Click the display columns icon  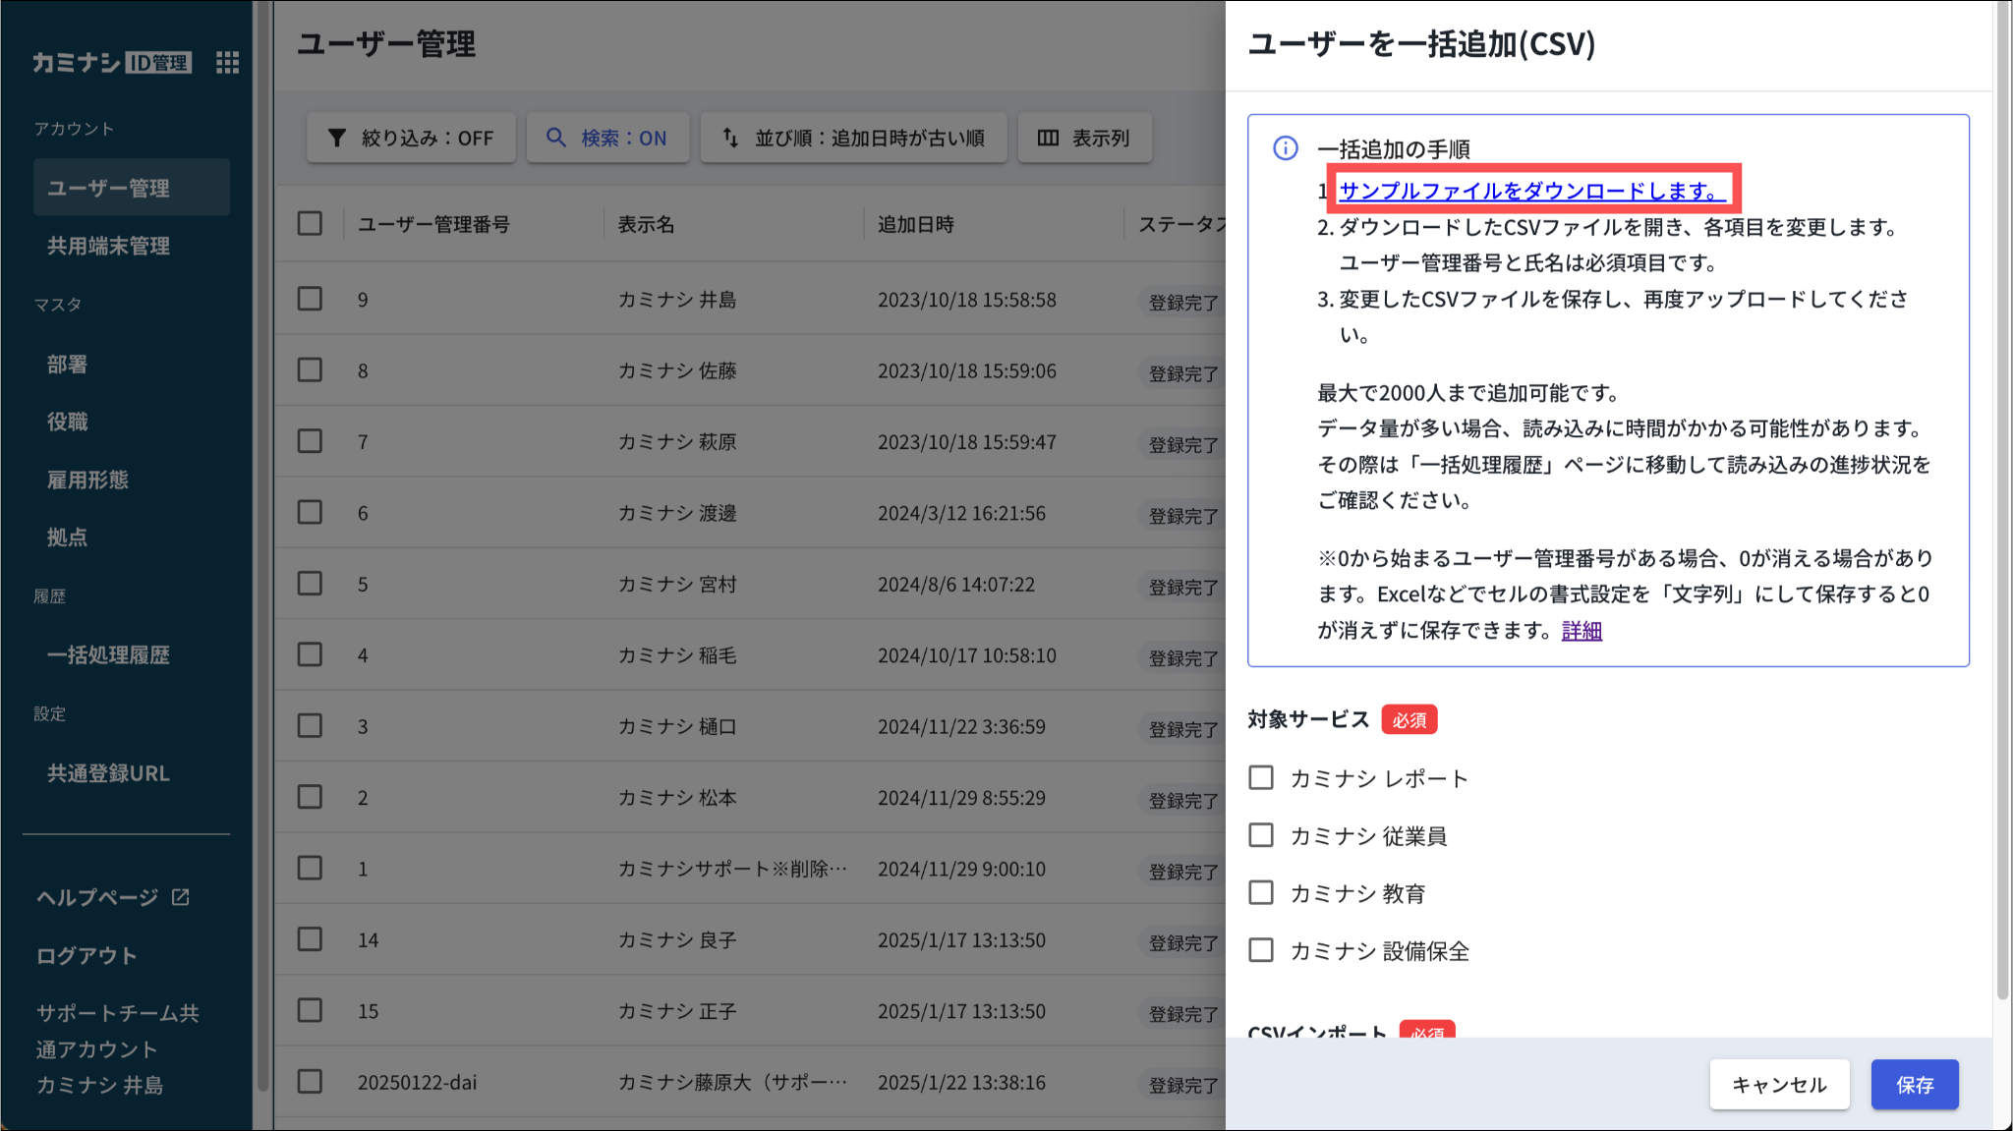pos(1048,138)
